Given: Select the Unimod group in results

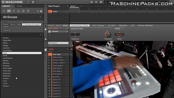Looking at the screenshot, I should click(x=22, y=86).
